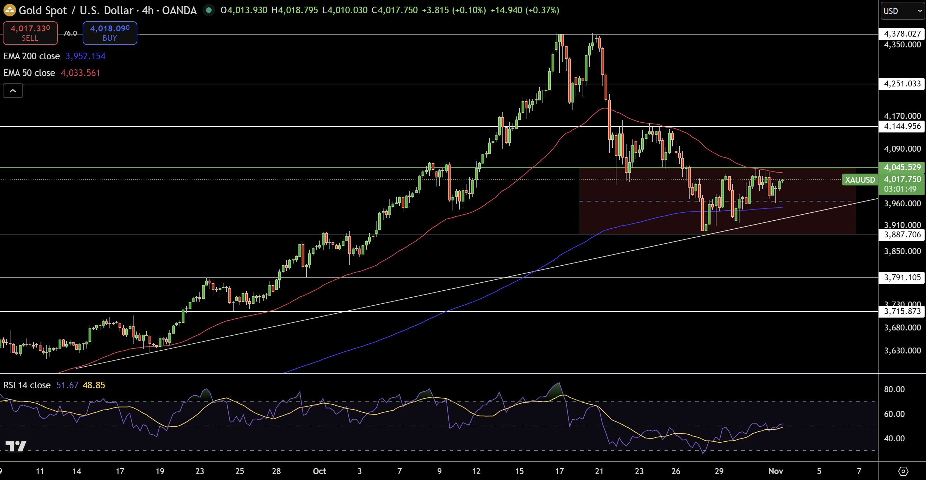The width and height of the screenshot is (926, 480).
Task: Click the symbol title Gold Spot / U.S. Dollar
Action: coord(78,10)
